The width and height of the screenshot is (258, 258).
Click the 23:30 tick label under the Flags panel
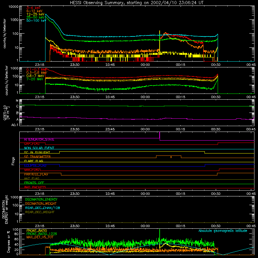click(75, 194)
